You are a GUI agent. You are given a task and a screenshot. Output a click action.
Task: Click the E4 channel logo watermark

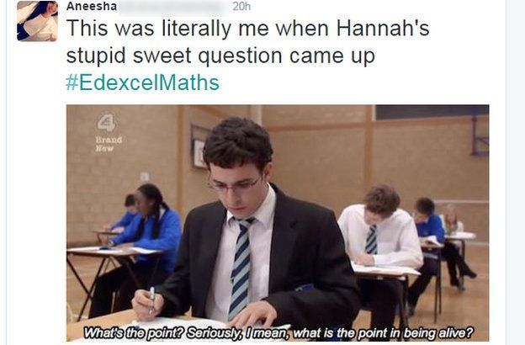(x=107, y=122)
